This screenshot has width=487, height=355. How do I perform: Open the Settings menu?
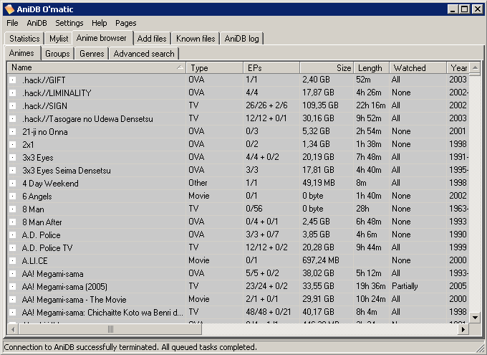click(x=69, y=23)
